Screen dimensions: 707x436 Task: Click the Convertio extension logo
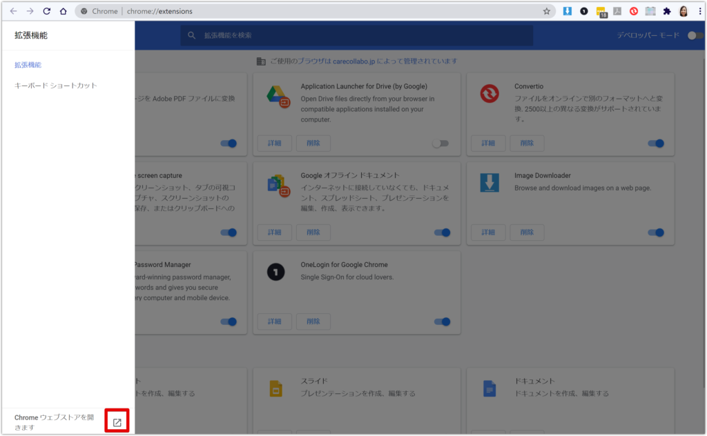[490, 94]
